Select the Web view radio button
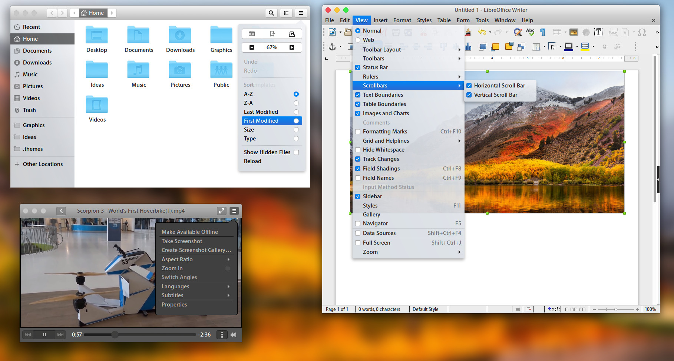674x361 pixels. tap(358, 40)
